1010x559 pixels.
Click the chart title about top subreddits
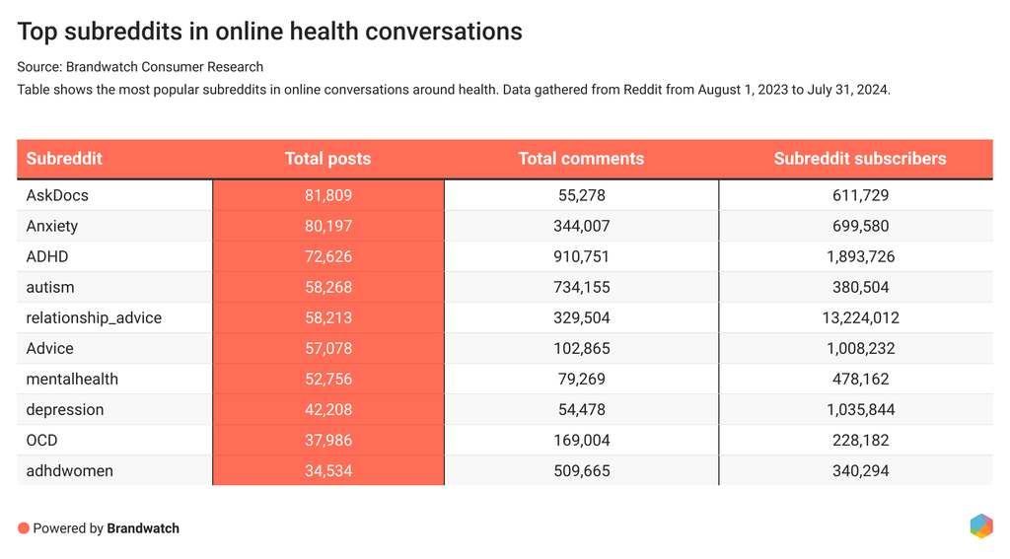[x=269, y=32]
